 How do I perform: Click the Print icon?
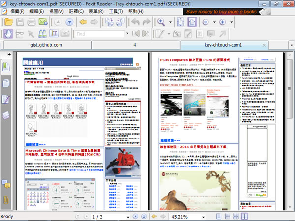31,22
